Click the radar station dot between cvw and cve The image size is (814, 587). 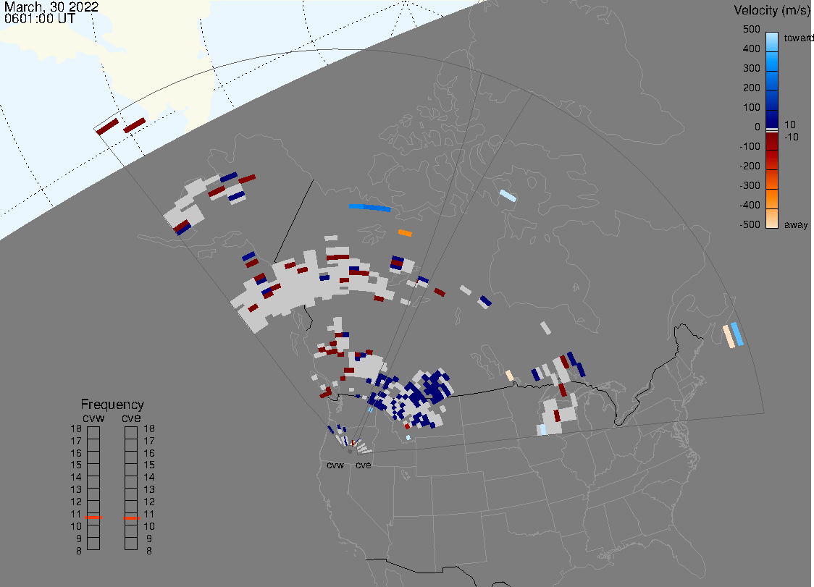pos(350,452)
